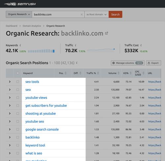Click the Keywords history bar chart
This screenshot has width=165, height=161.
pyautogui.click(x=41, y=51)
